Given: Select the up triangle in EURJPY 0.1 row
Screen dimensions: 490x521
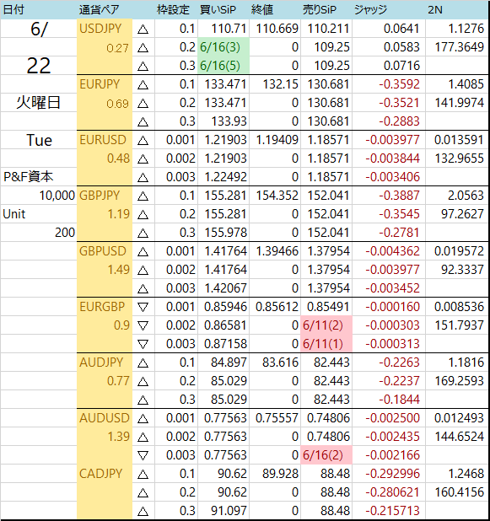Looking at the screenshot, I should 143,85.
